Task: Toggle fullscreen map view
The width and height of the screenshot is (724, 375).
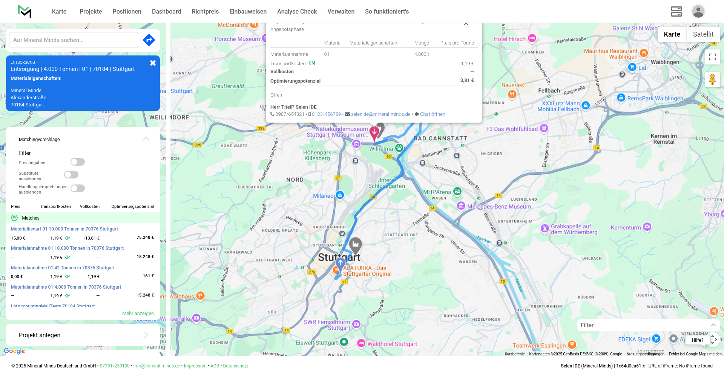Action: pos(712,57)
